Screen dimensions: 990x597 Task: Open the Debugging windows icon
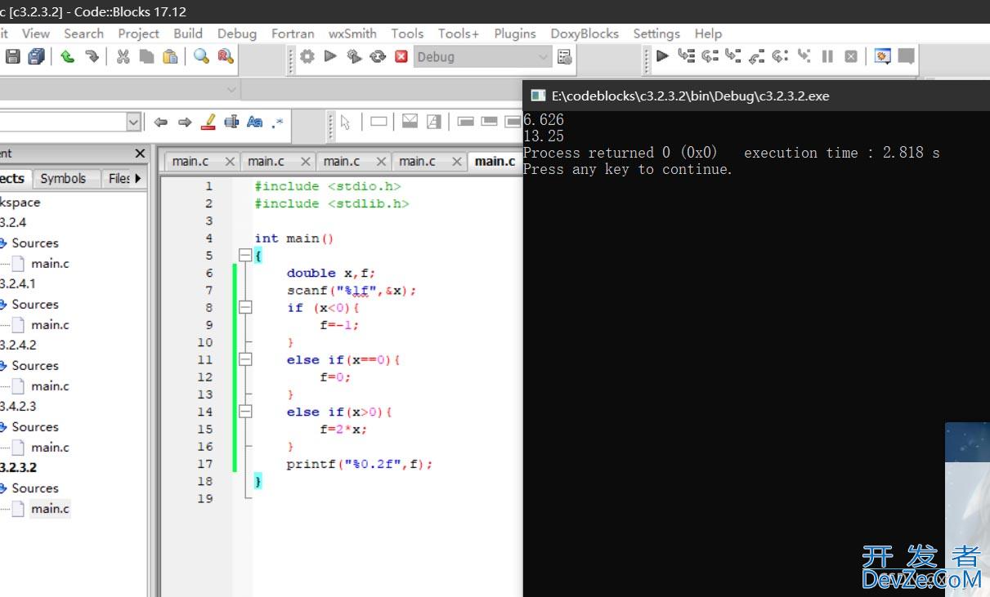coord(882,56)
